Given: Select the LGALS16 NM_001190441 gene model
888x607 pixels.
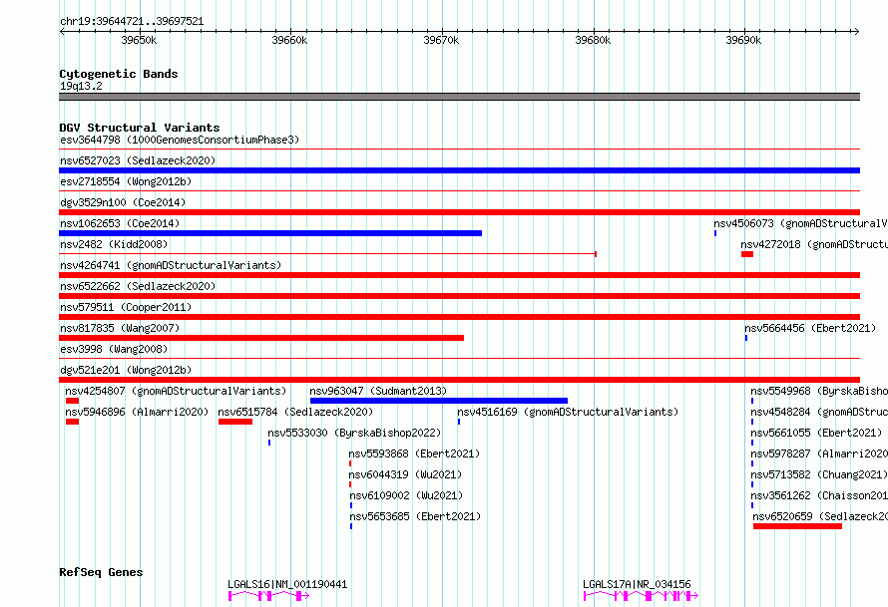Looking at the screenshot, I should click(x=268, y=596).
